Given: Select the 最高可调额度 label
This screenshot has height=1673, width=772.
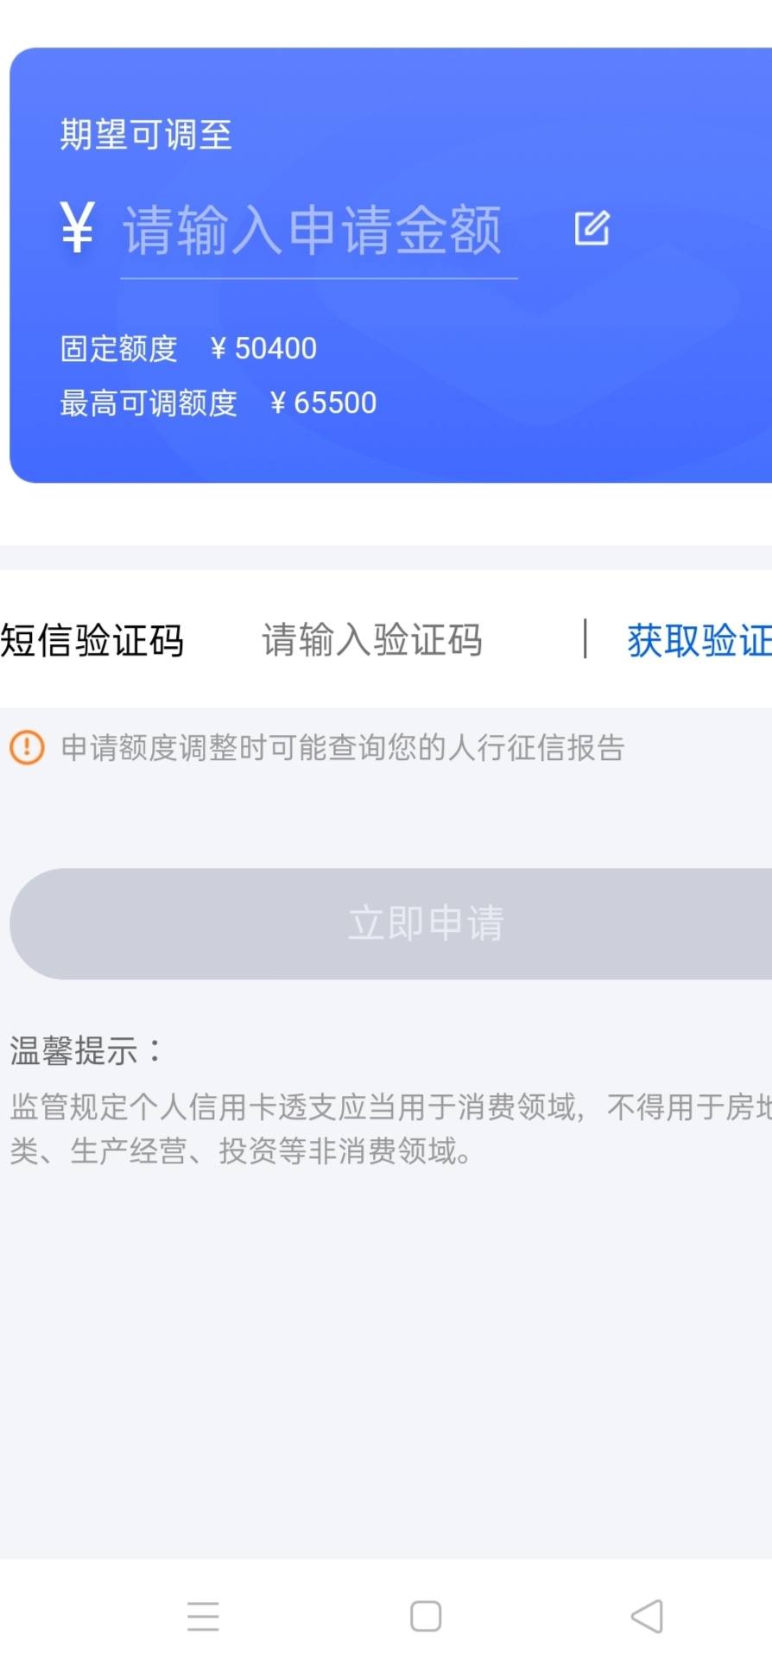Looking at the screenshot, I should (x=149, y=402).
